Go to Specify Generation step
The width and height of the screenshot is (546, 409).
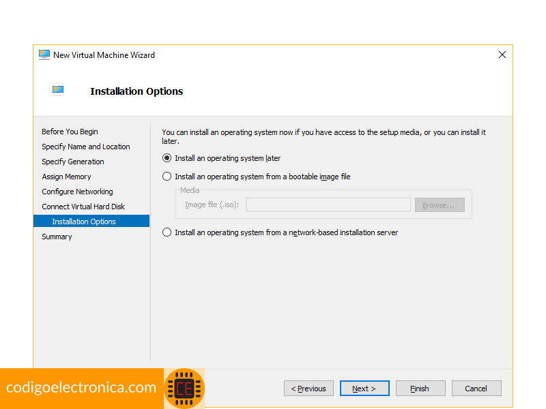73,162
